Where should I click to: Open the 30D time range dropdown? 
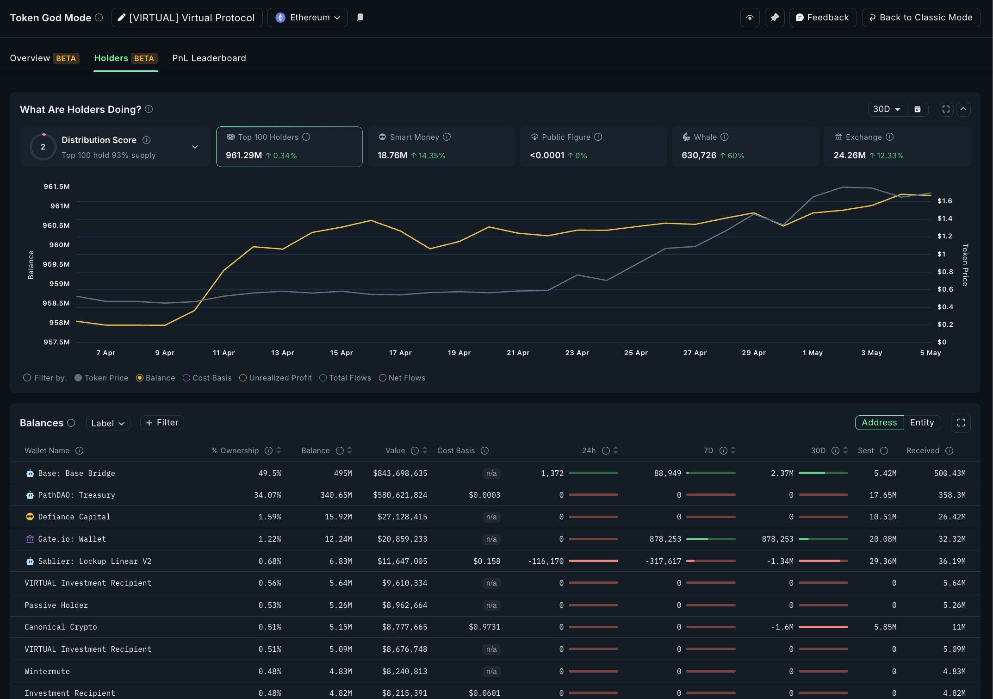[886, 109]
